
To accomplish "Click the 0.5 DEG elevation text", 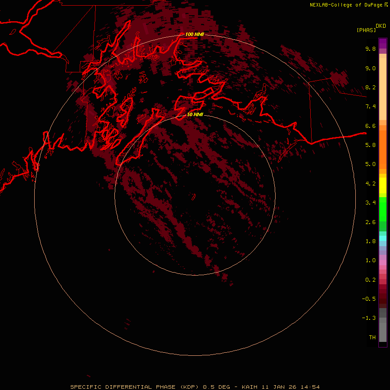I will [216, 387].
